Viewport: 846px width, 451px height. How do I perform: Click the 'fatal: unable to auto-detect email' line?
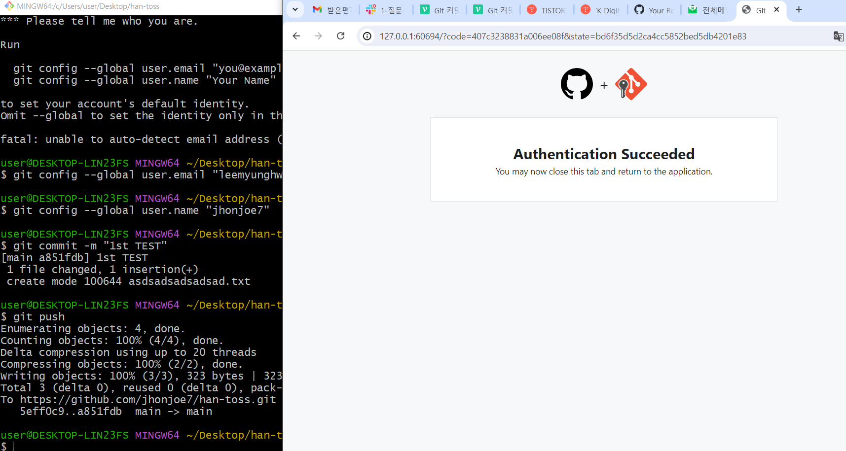pos(142,139)
